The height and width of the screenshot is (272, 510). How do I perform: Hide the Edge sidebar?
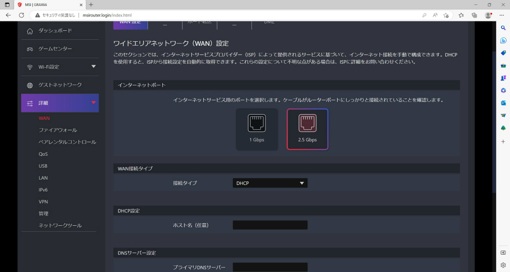click(503, 253)
